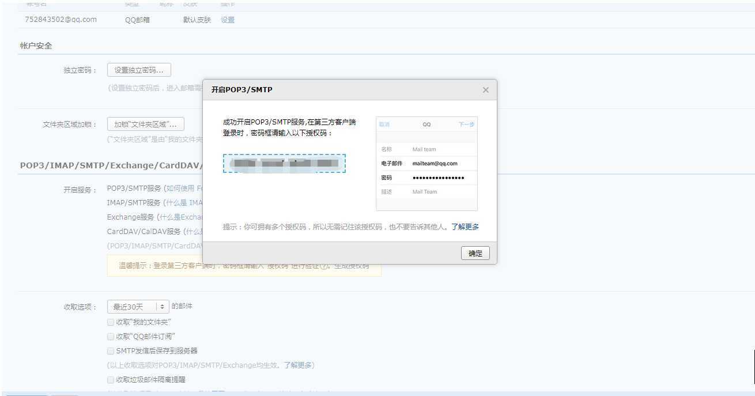Enable 收取"QQ邮件订阅" checkbox

coord(111,336)
